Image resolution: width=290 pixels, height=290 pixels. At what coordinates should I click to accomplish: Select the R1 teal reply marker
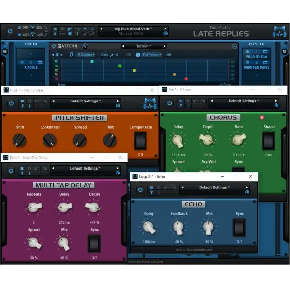(92, 61)
